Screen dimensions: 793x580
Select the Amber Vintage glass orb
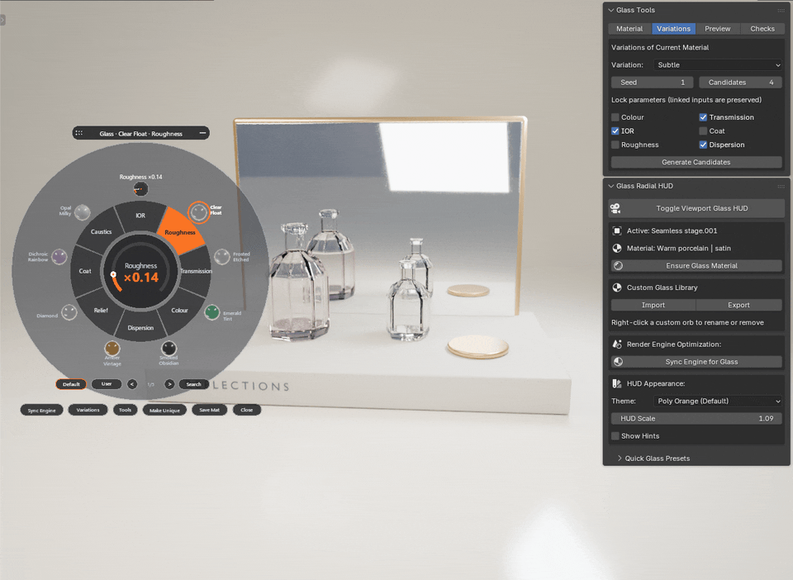112,348
